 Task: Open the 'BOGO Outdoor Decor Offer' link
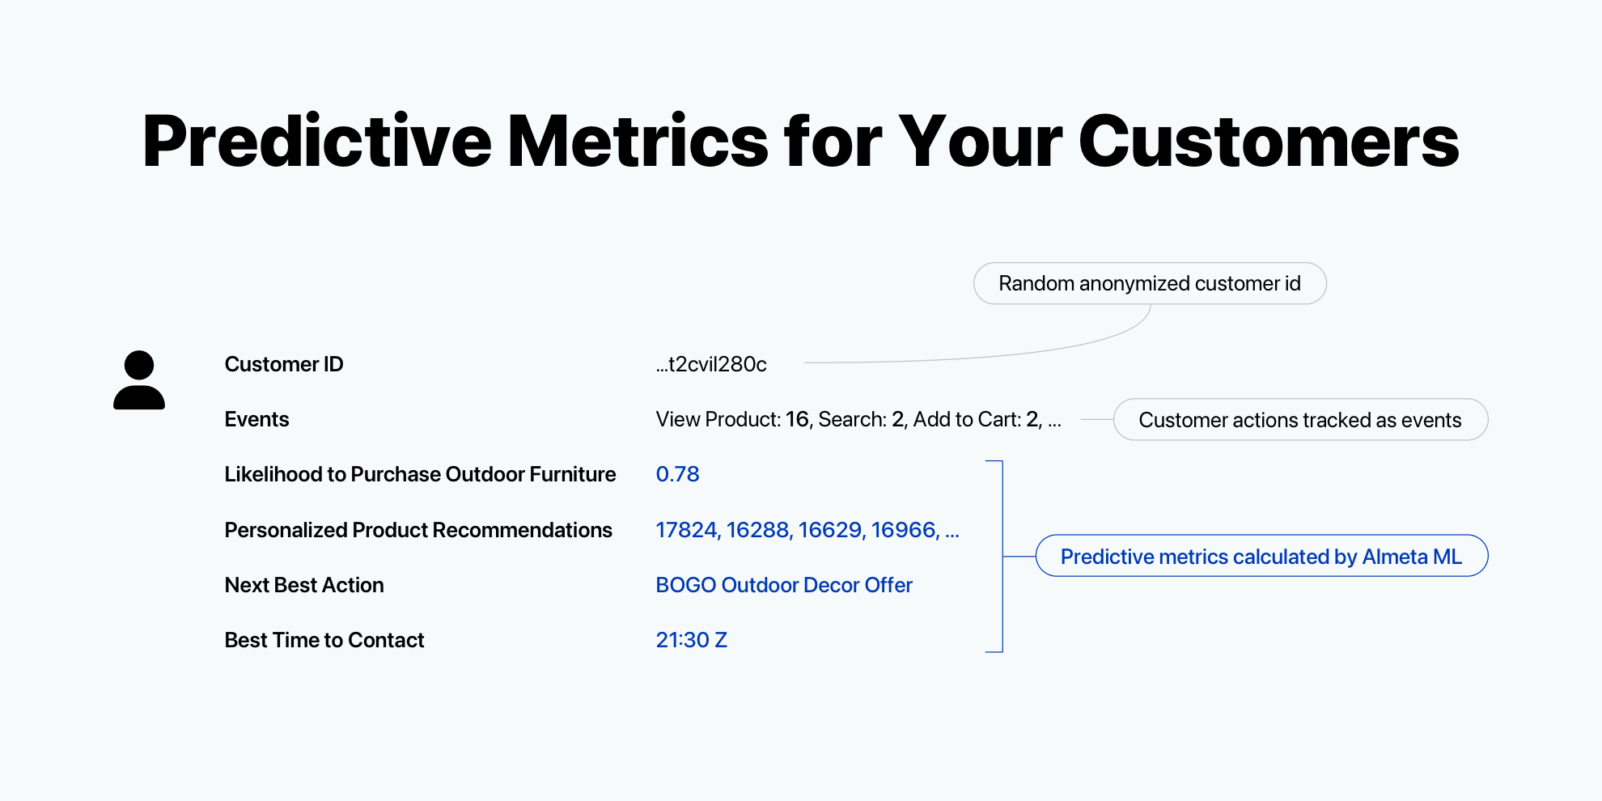pos(783,586)
